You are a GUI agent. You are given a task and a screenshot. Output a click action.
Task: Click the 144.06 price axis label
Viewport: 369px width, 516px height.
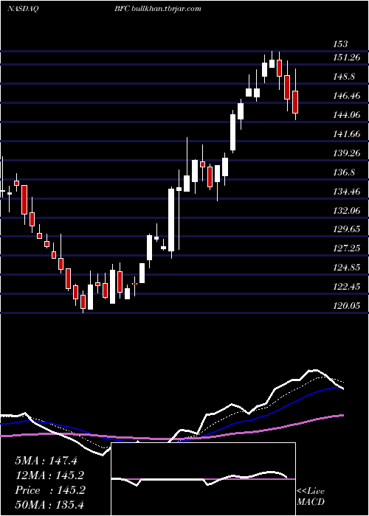click(x=347, y=115)
